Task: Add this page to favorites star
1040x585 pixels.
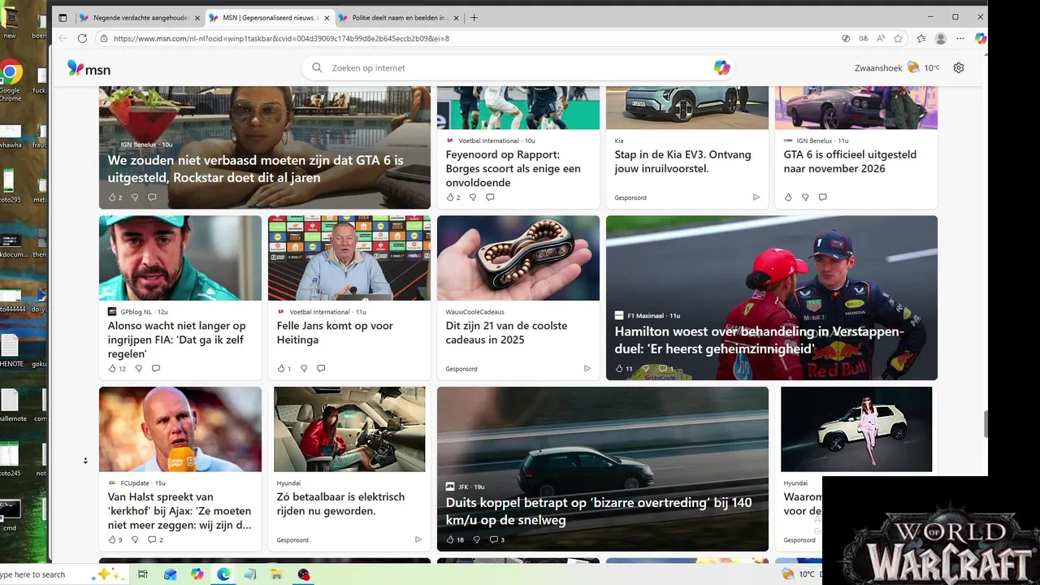Action: (x=898, y=38)
